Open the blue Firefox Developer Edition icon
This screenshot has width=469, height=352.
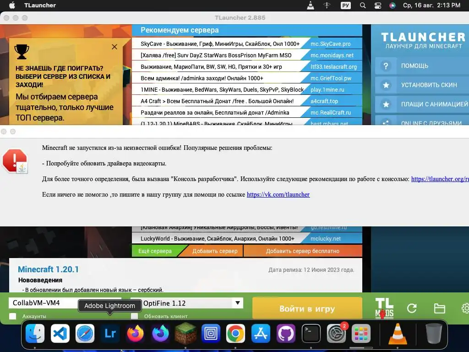pyautogui.click(x=160, y=334)
